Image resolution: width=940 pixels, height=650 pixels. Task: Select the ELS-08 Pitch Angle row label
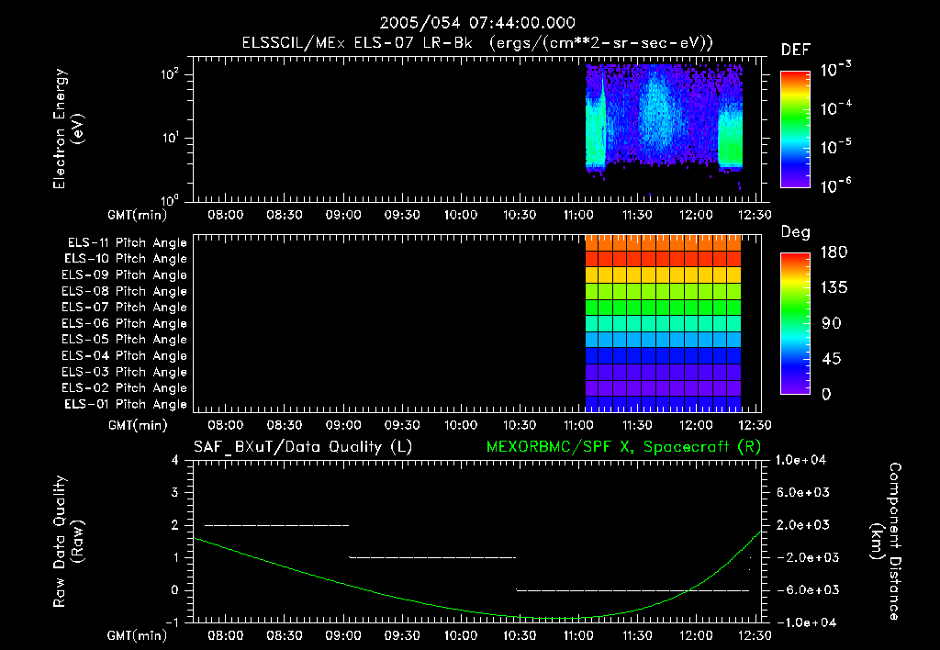[124, 291]
